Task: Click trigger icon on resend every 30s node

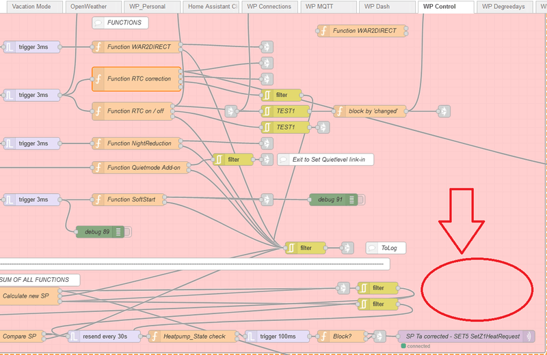Action: [x=74, y=337]
